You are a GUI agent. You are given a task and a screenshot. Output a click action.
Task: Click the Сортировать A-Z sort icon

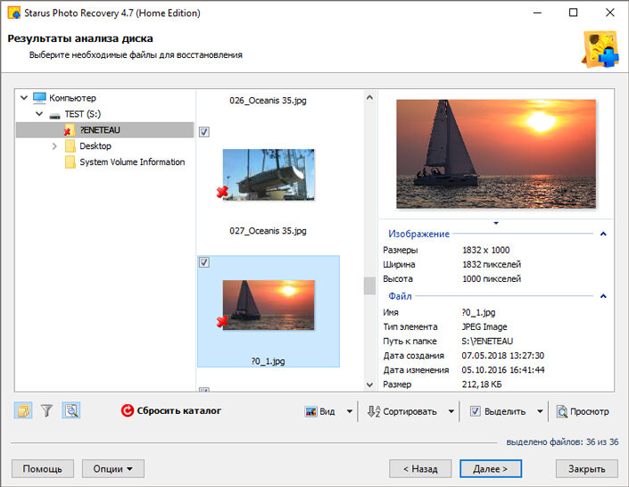click(x=374, y=411)
